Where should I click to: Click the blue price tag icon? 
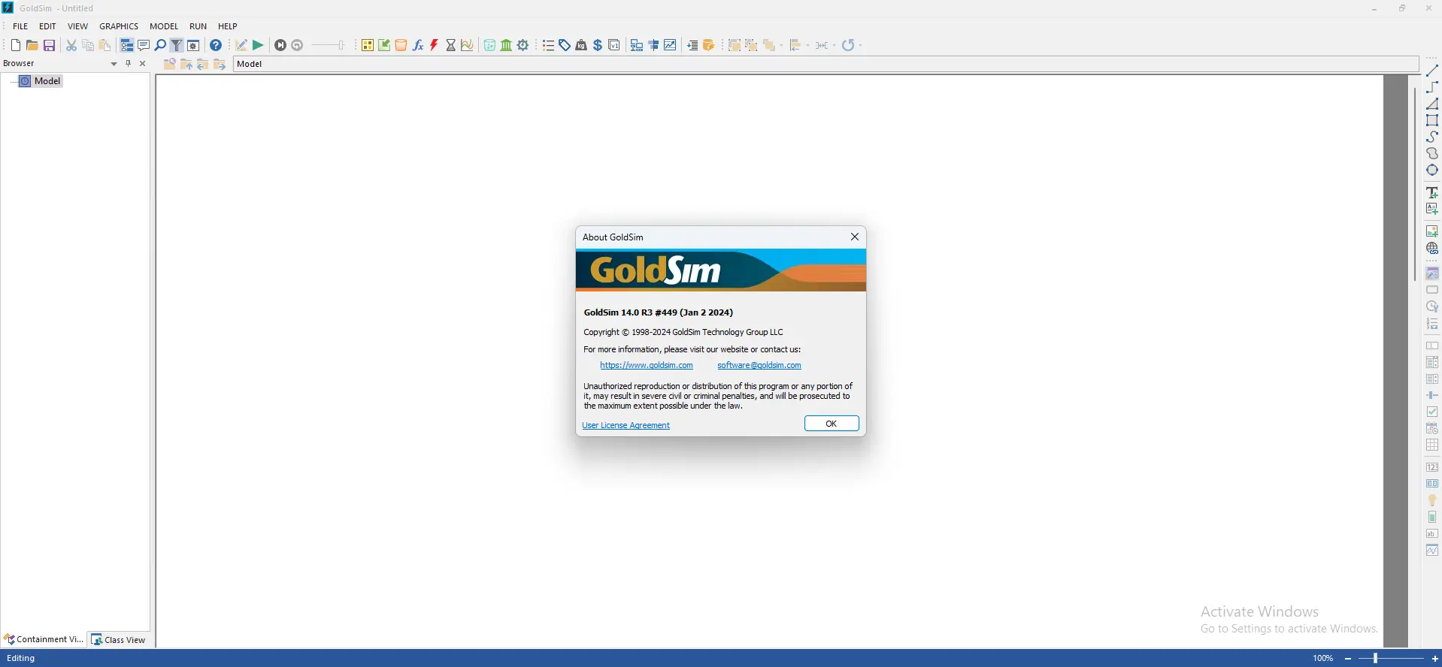[x=565, y=46]
